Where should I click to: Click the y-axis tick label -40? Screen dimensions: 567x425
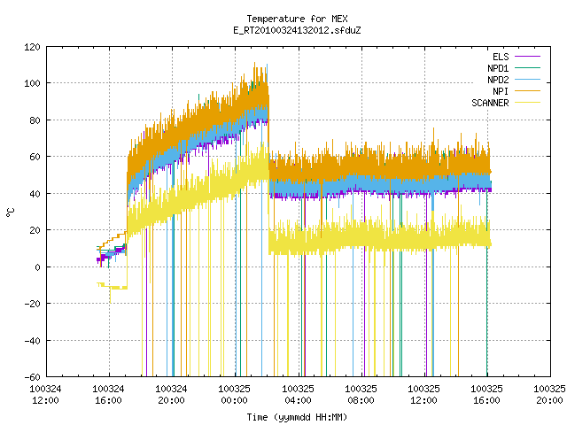click(32, 340)
